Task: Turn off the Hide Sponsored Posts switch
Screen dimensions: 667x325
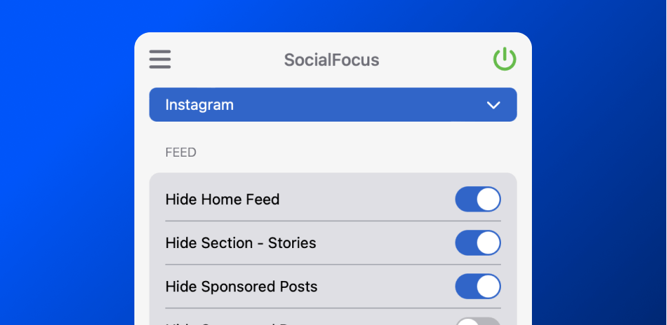Action: coord(478,286)
